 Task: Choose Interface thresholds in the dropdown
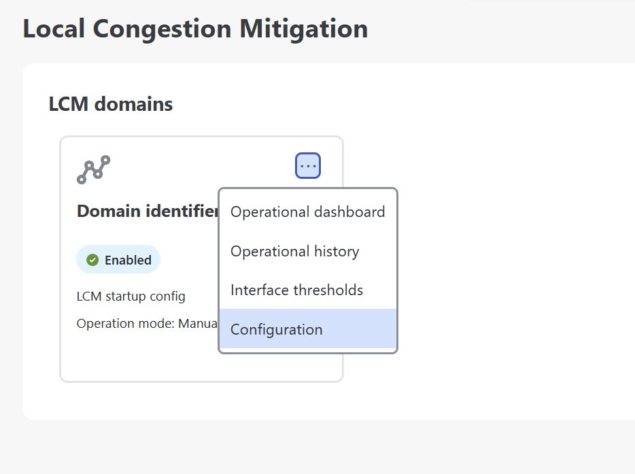click(296, 290)
